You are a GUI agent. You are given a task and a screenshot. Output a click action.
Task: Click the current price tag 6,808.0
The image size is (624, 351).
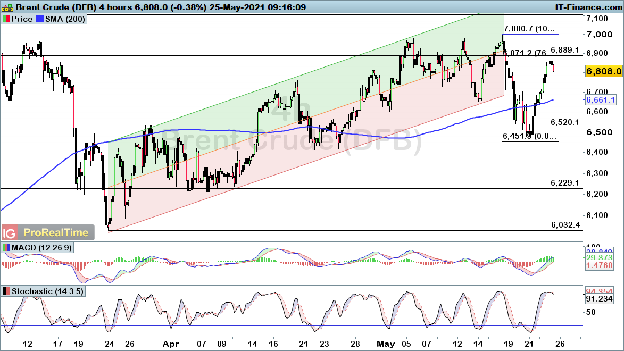click(x=603, y=71)
